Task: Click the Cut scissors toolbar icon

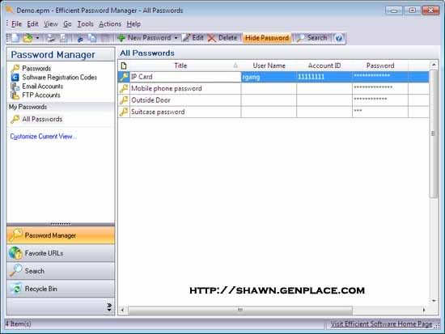Action: click(80, 38)
